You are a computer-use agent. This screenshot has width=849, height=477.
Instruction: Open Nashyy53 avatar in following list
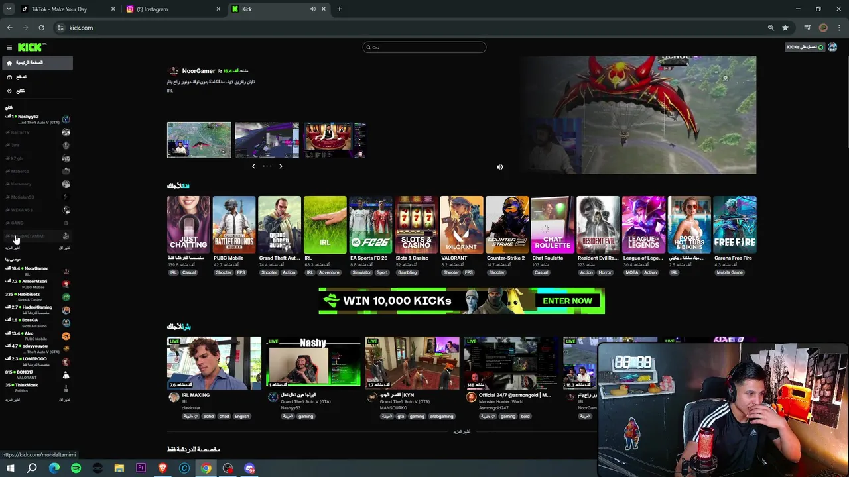pos(66,119)
